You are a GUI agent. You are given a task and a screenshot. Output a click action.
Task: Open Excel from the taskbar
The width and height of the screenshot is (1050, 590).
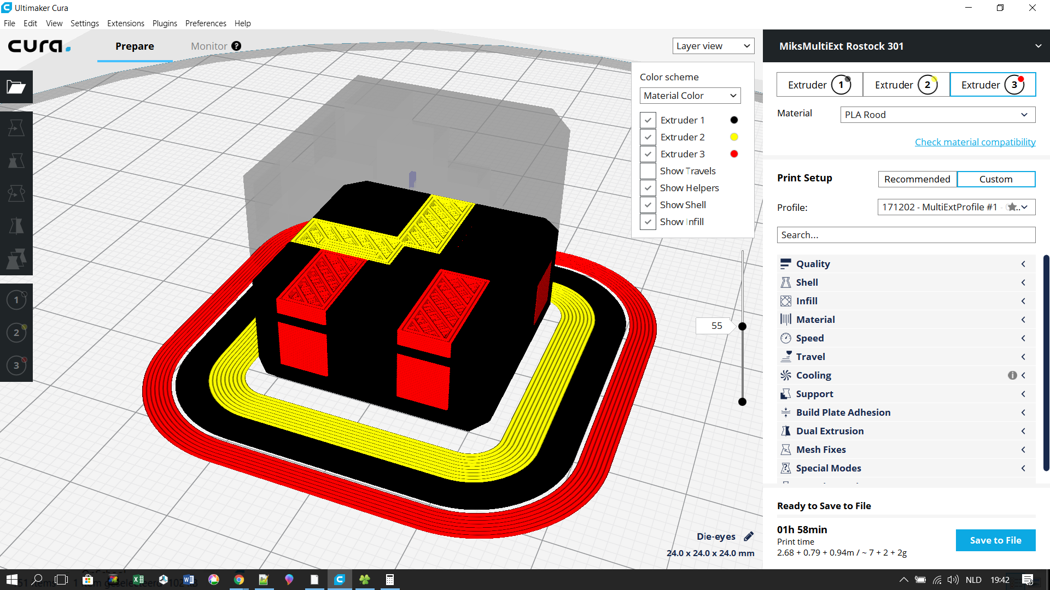tap(138, 580)
